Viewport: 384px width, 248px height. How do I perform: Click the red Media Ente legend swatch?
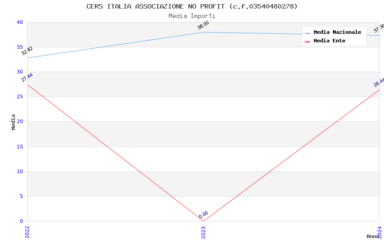307,42
